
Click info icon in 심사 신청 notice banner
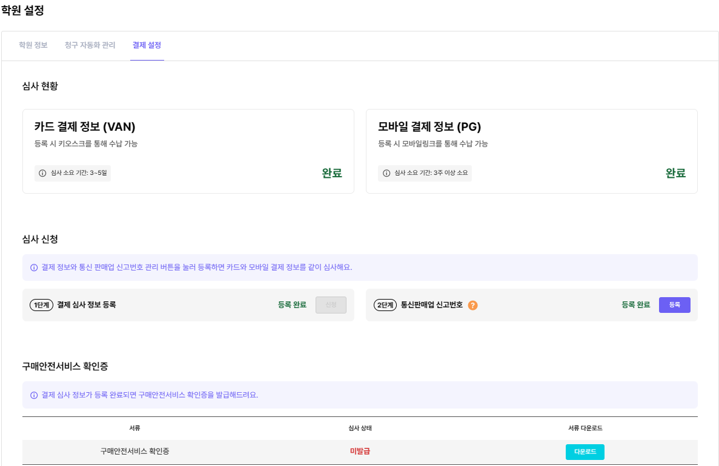point(34,267)
